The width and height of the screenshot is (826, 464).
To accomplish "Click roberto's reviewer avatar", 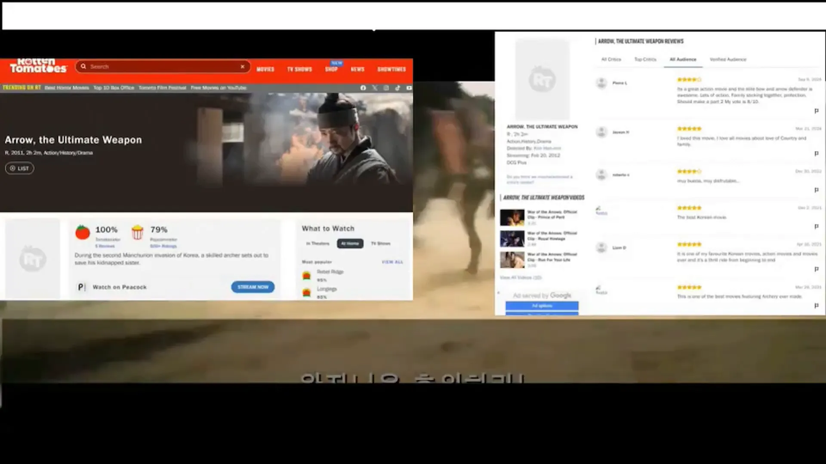I will (601, 174).
